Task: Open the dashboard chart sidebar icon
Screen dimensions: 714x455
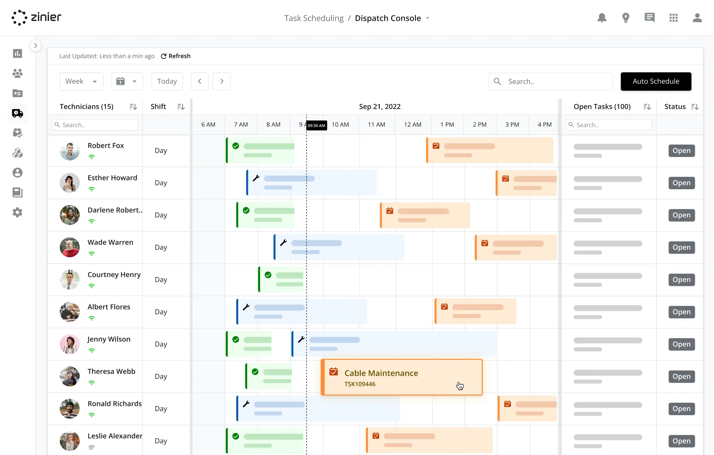Action: coord(18,53)
